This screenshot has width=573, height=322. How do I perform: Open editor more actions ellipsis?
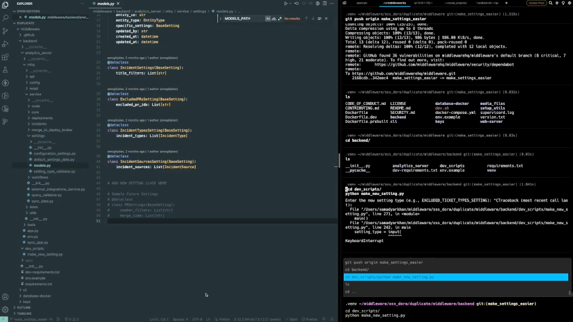pyautogui.click(x=332, y=4)
